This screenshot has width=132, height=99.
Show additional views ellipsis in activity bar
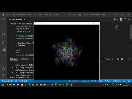click(x=4, y=56)
